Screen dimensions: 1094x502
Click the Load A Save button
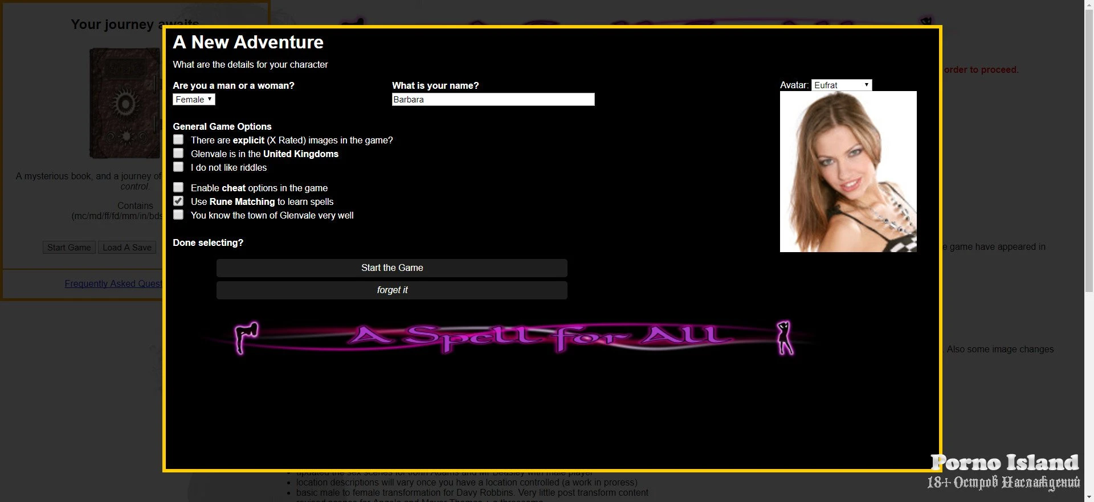tap(127, 248)
